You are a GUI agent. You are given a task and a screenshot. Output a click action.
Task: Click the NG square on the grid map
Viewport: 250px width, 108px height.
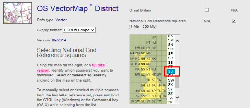pyautogui.click(x=138, y=59)
